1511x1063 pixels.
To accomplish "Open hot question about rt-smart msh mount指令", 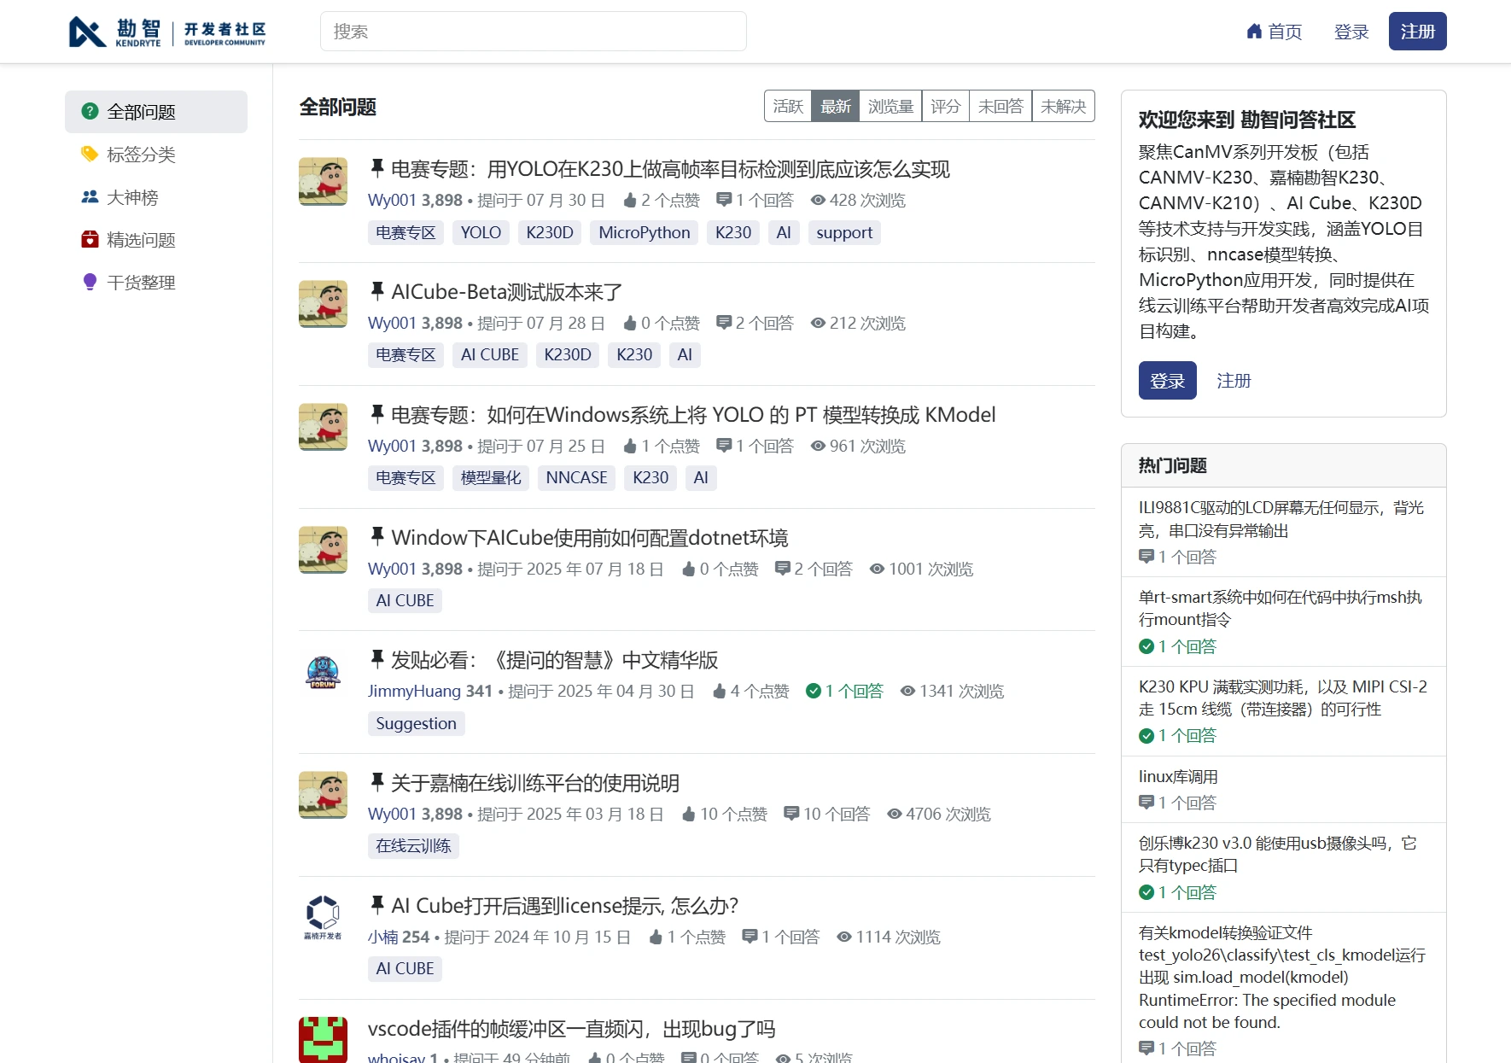I will (1281, 608).
